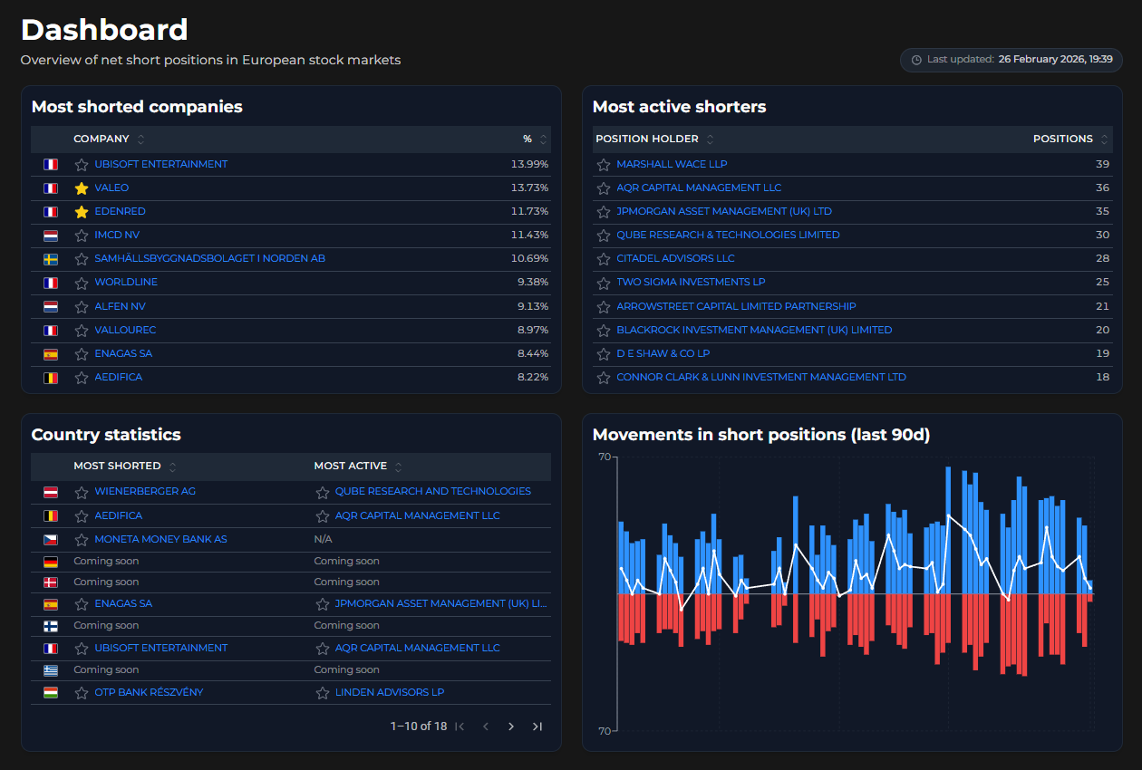Go to next page of country statistics
Image resolution: width=1142 pixels, height=770 pixels.
coord(510,726)
